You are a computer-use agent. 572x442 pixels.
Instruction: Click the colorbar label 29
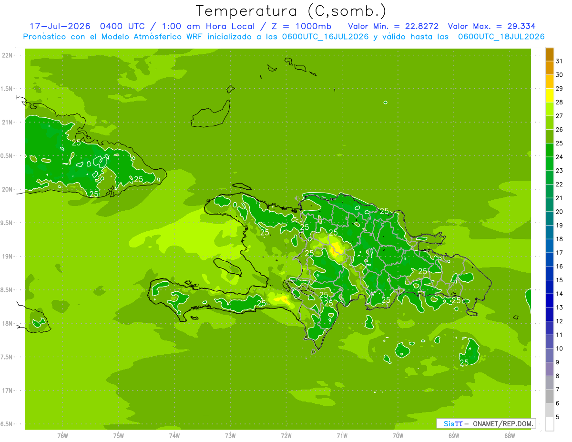[x=560, y=89]
